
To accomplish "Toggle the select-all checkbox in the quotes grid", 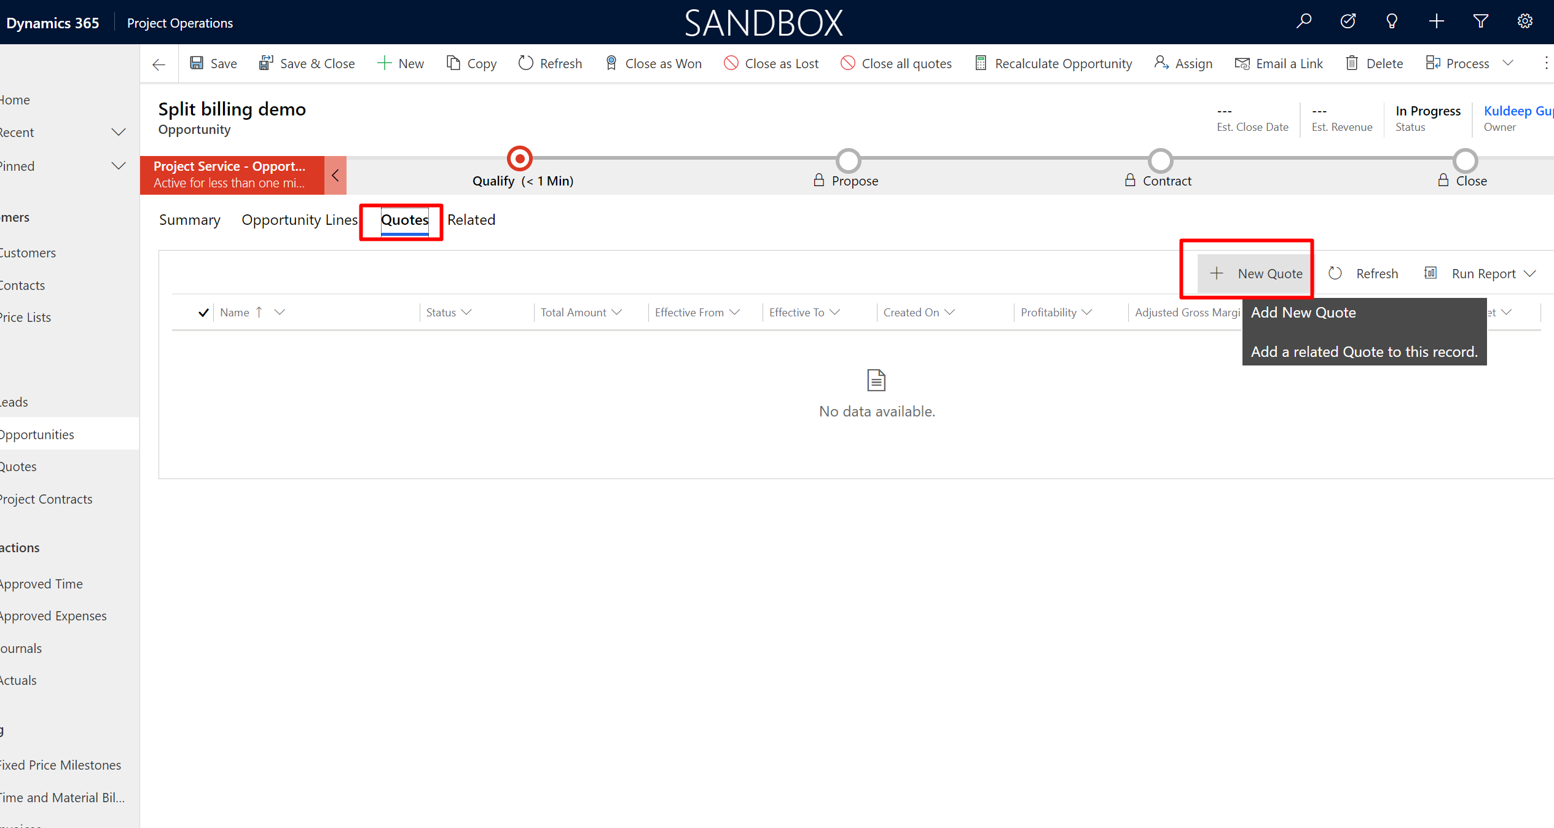I will [x=203, y=312].
